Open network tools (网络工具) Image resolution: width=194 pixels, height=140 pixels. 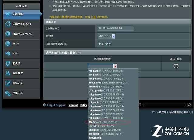pyautogui.click(x=22, y=93)
